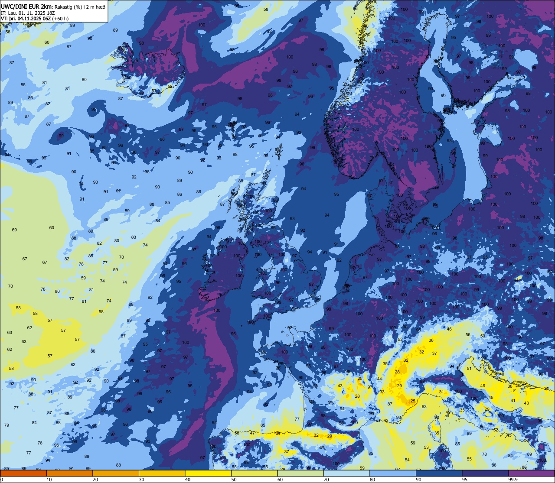Click the 50–60% pale yellow legend swatch
This screenshot has width=555, height=483.
point(254,473)
